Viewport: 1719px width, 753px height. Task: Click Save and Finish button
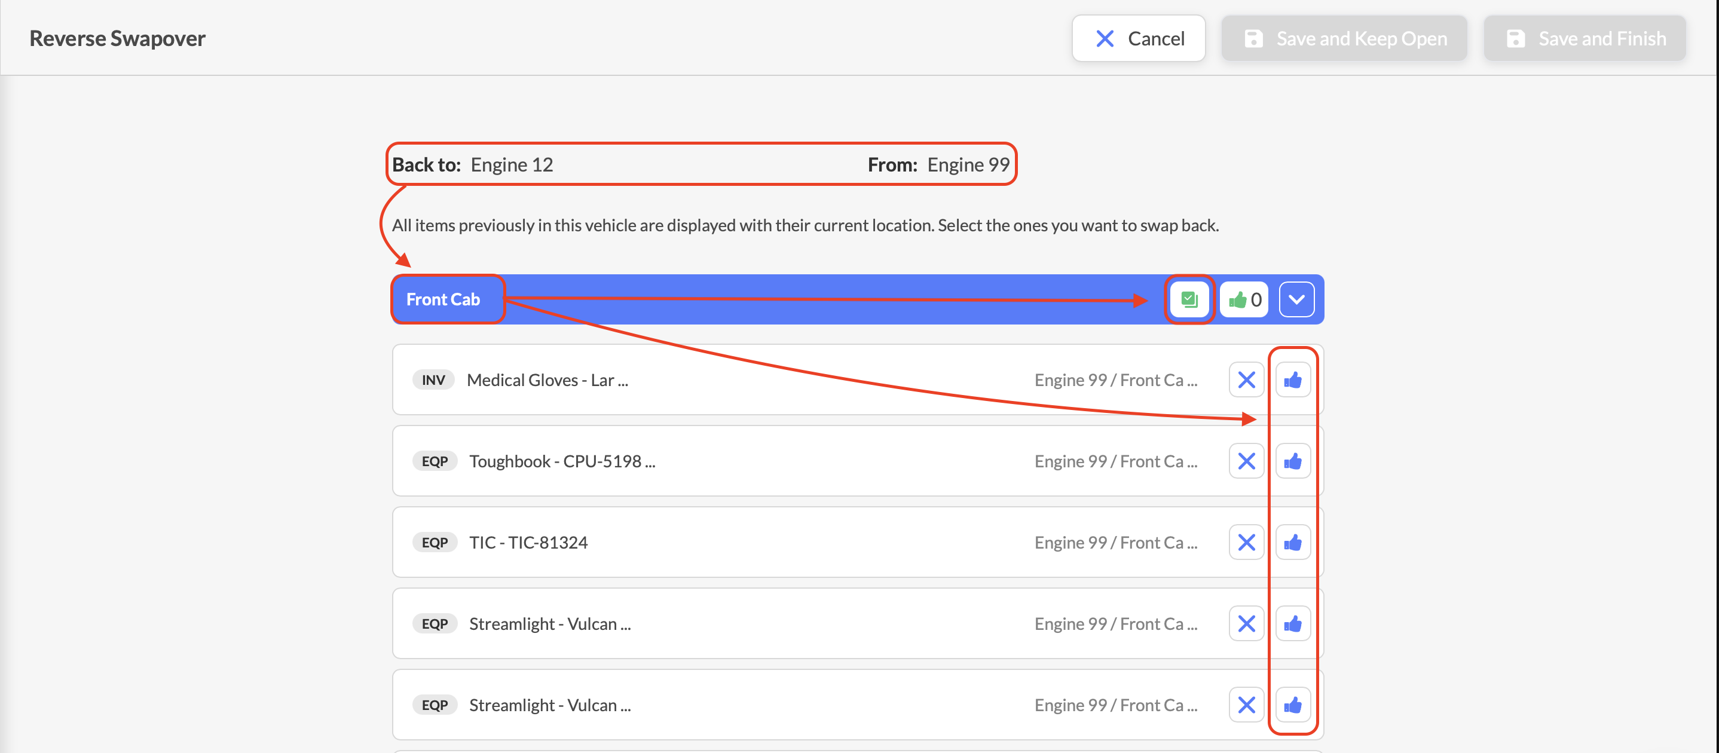click(x=1585, y=39)
